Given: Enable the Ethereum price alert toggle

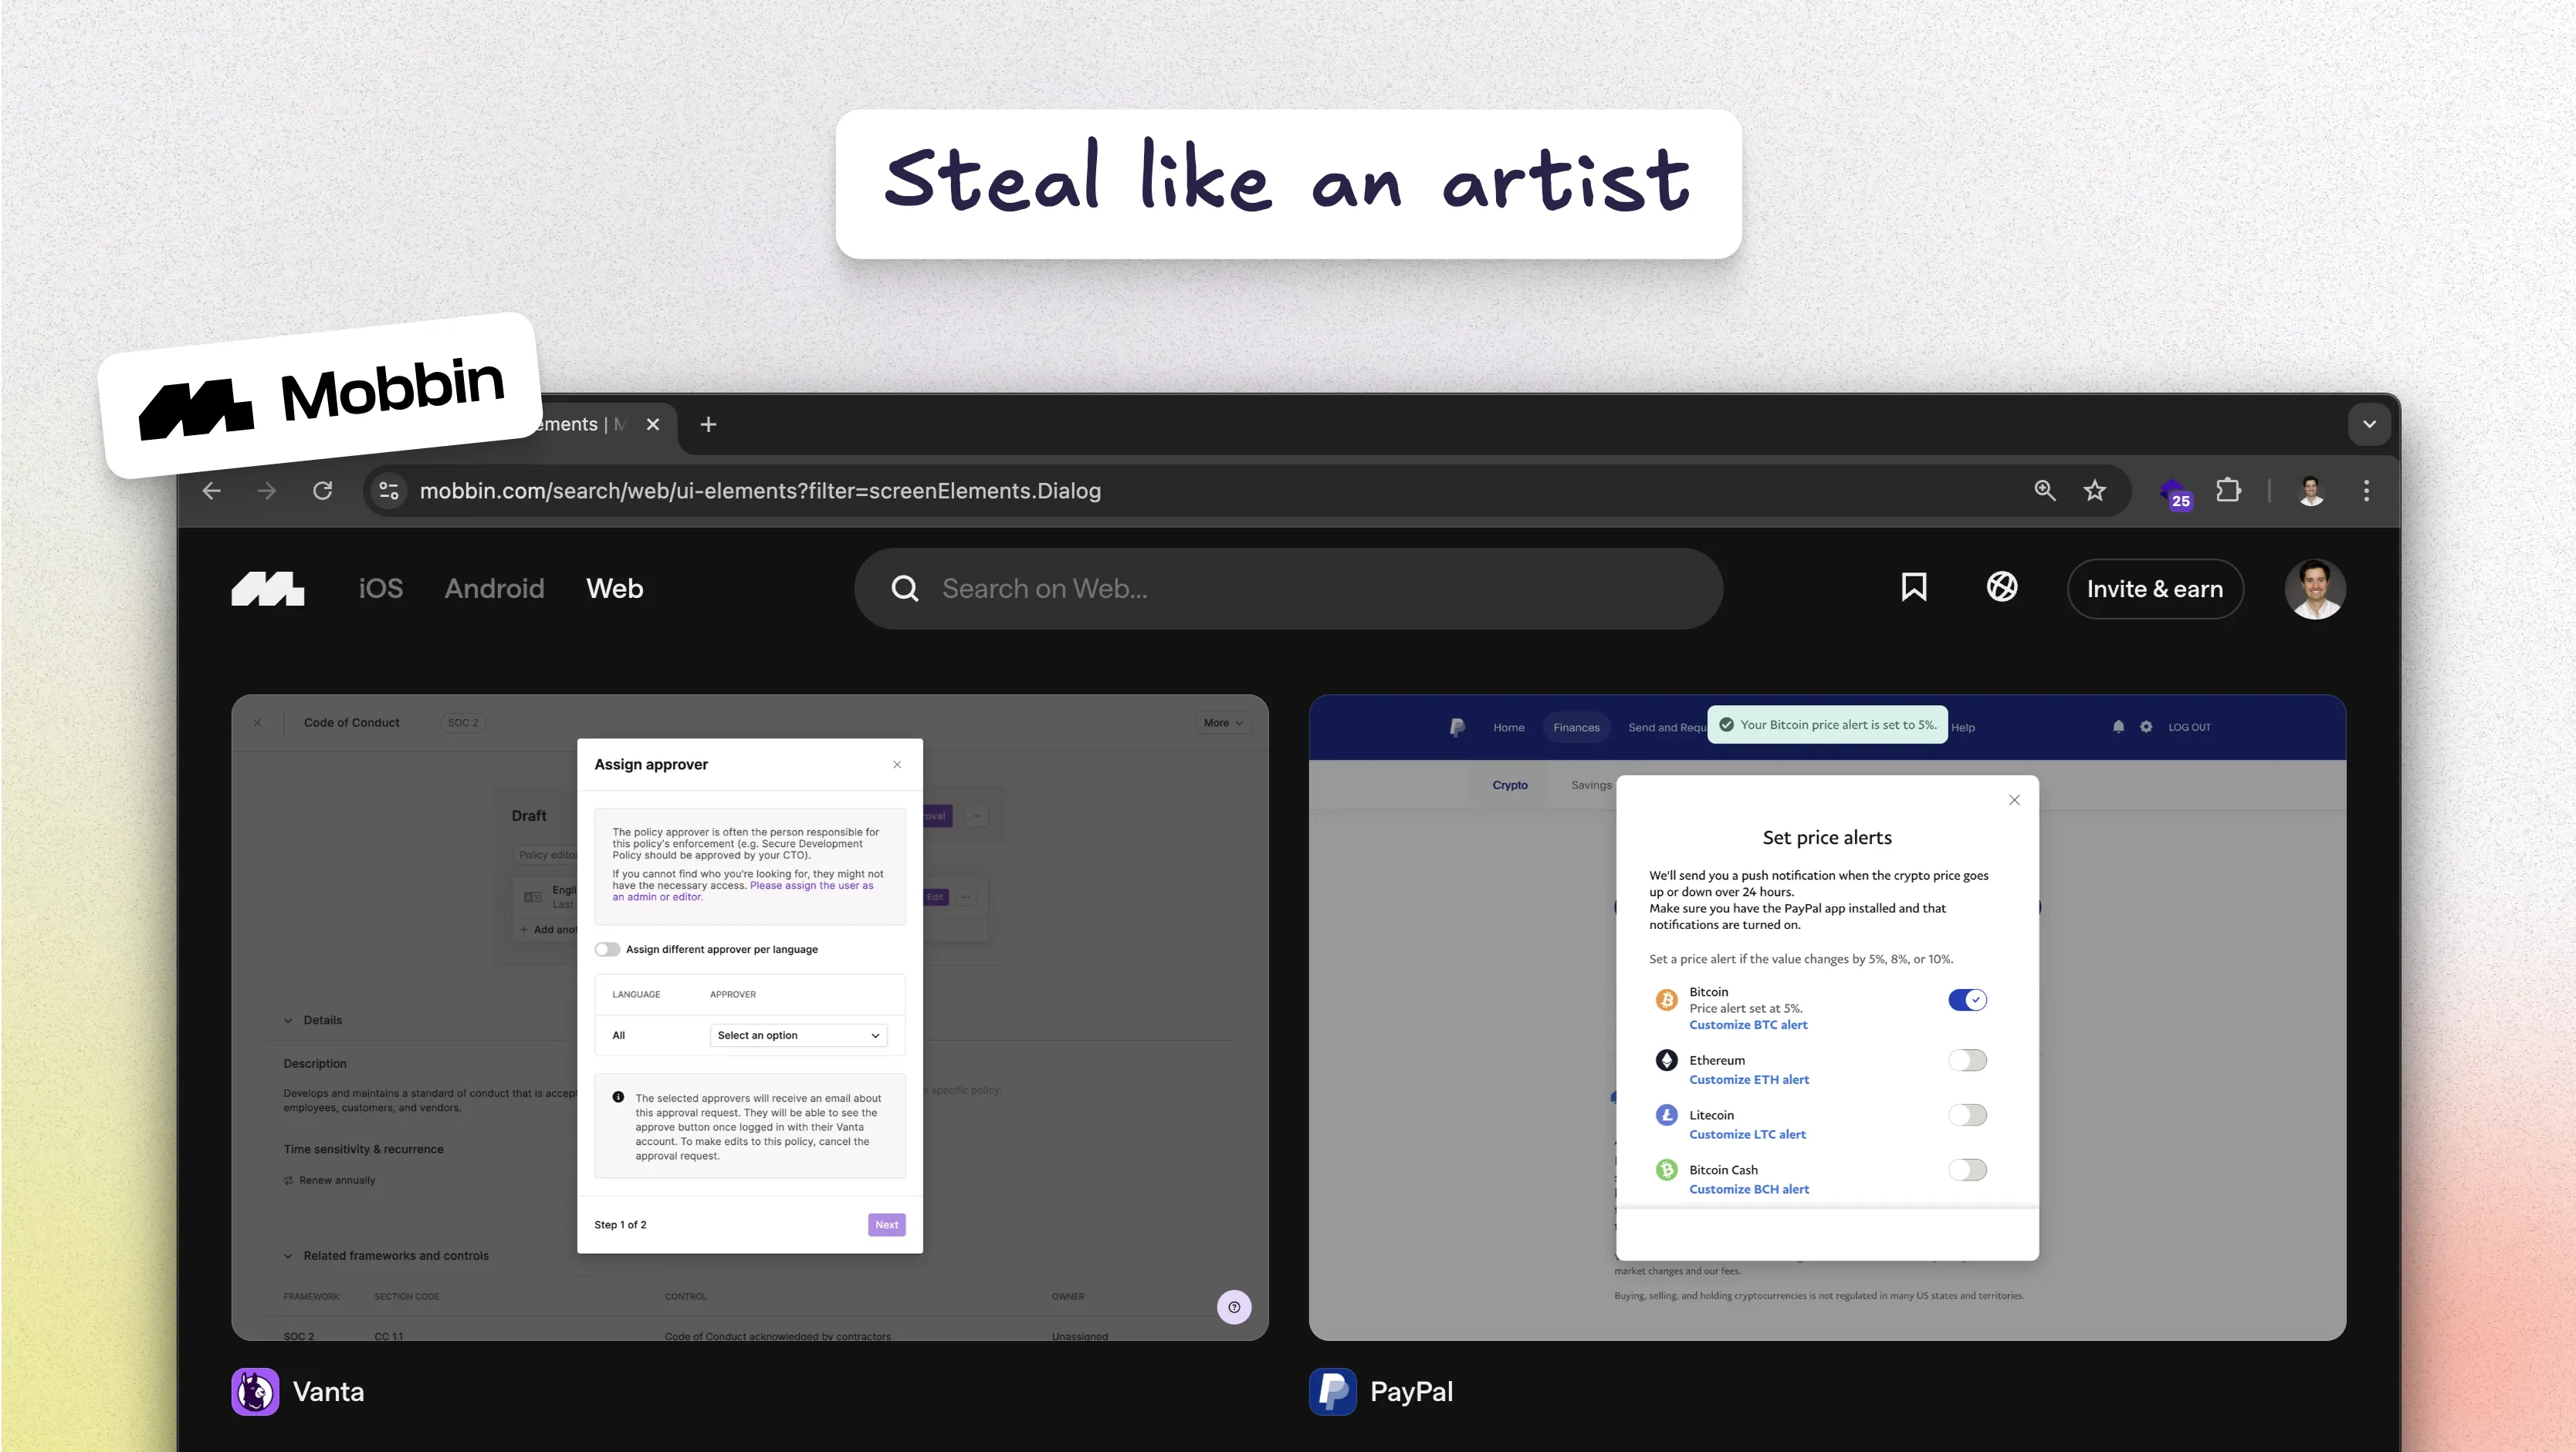Looking at the screenshot, I should pos(1967,1060).
